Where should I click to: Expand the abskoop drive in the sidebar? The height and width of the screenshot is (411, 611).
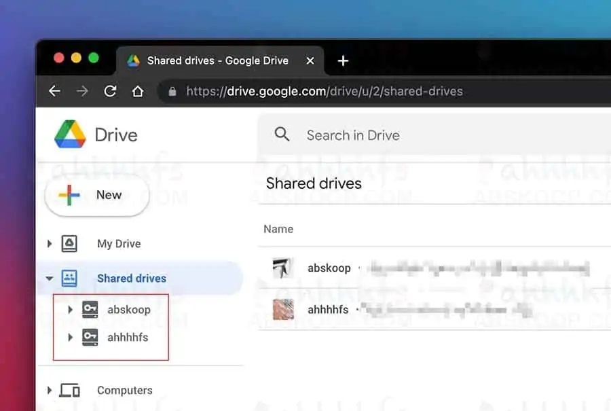coord(70,309)
